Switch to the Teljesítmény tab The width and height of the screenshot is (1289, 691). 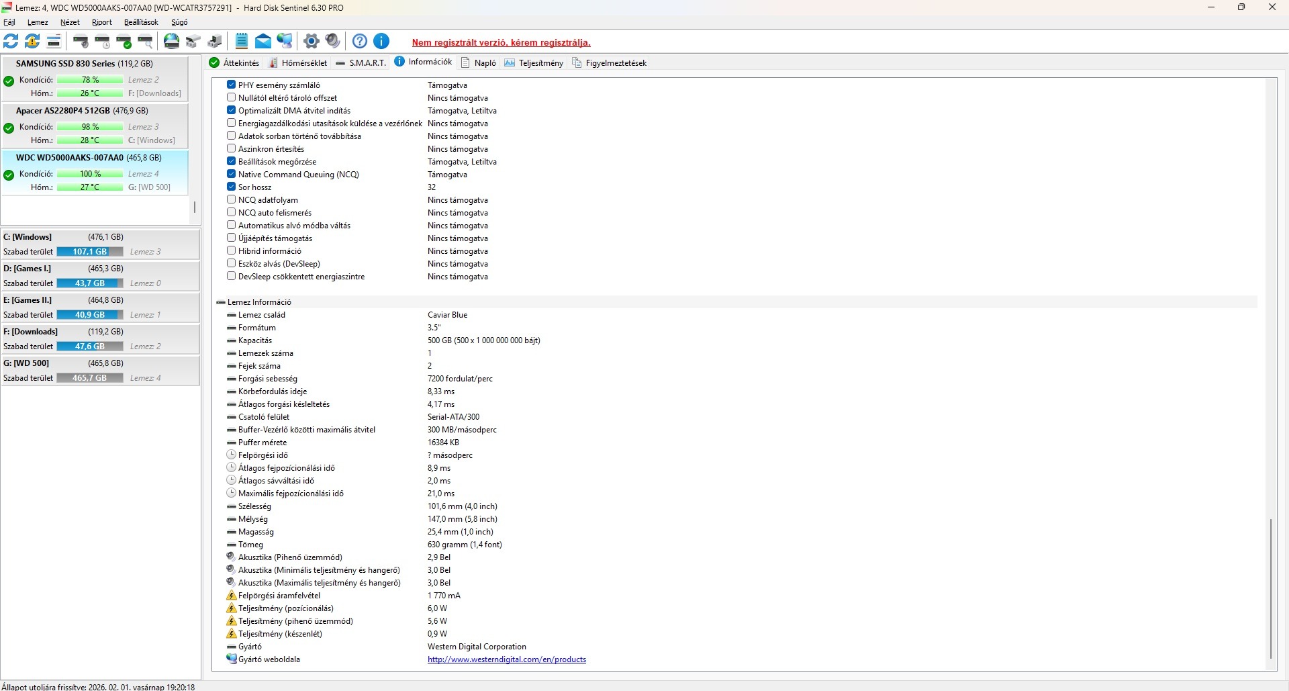[534, 63]
